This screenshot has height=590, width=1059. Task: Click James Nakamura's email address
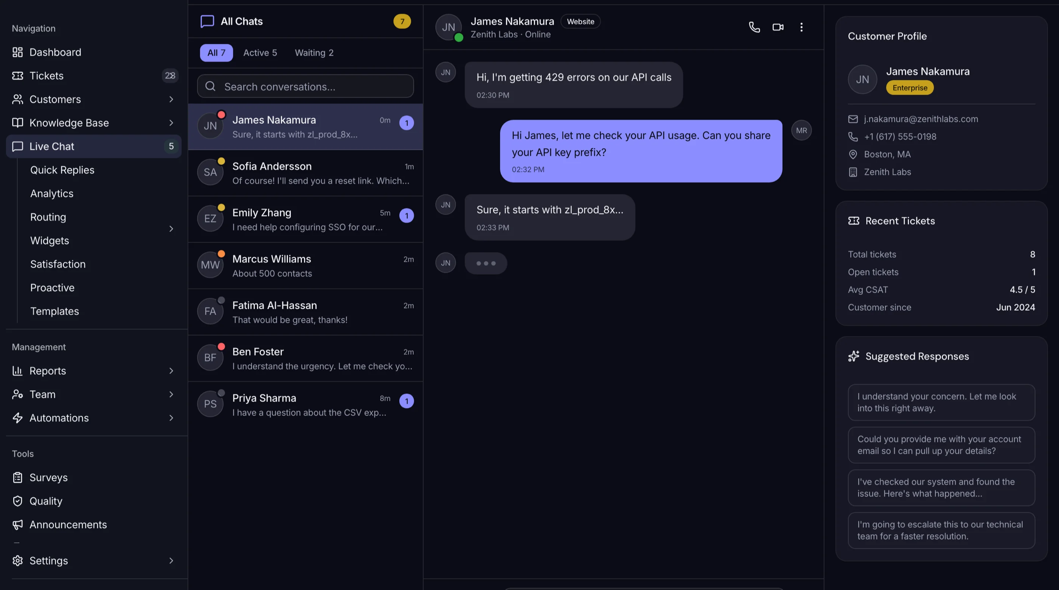921,119
